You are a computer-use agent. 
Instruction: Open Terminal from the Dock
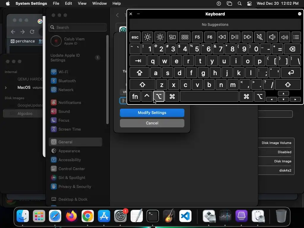pos(153,216)
